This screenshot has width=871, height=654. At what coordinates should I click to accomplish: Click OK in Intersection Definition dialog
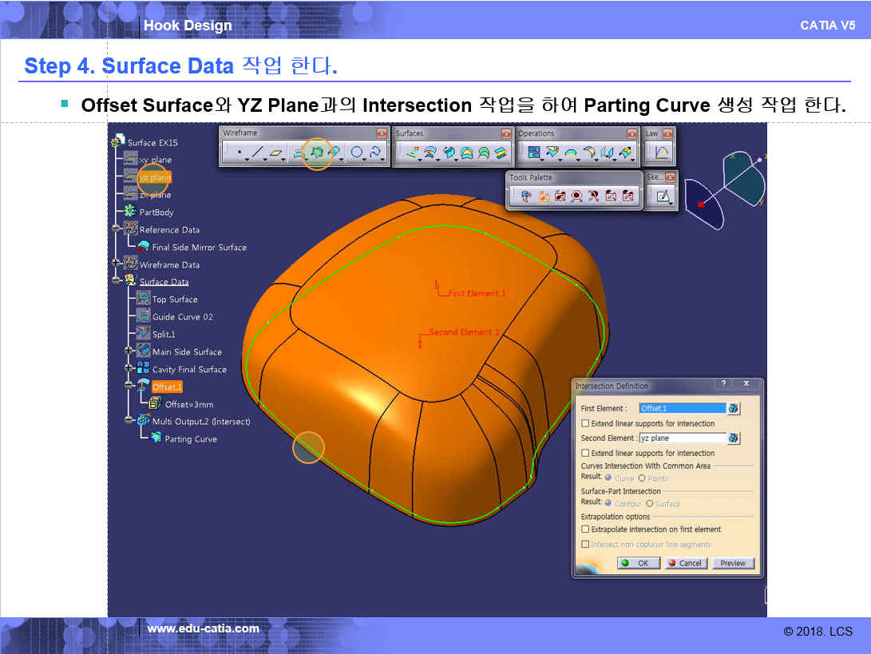pos(638,563)
